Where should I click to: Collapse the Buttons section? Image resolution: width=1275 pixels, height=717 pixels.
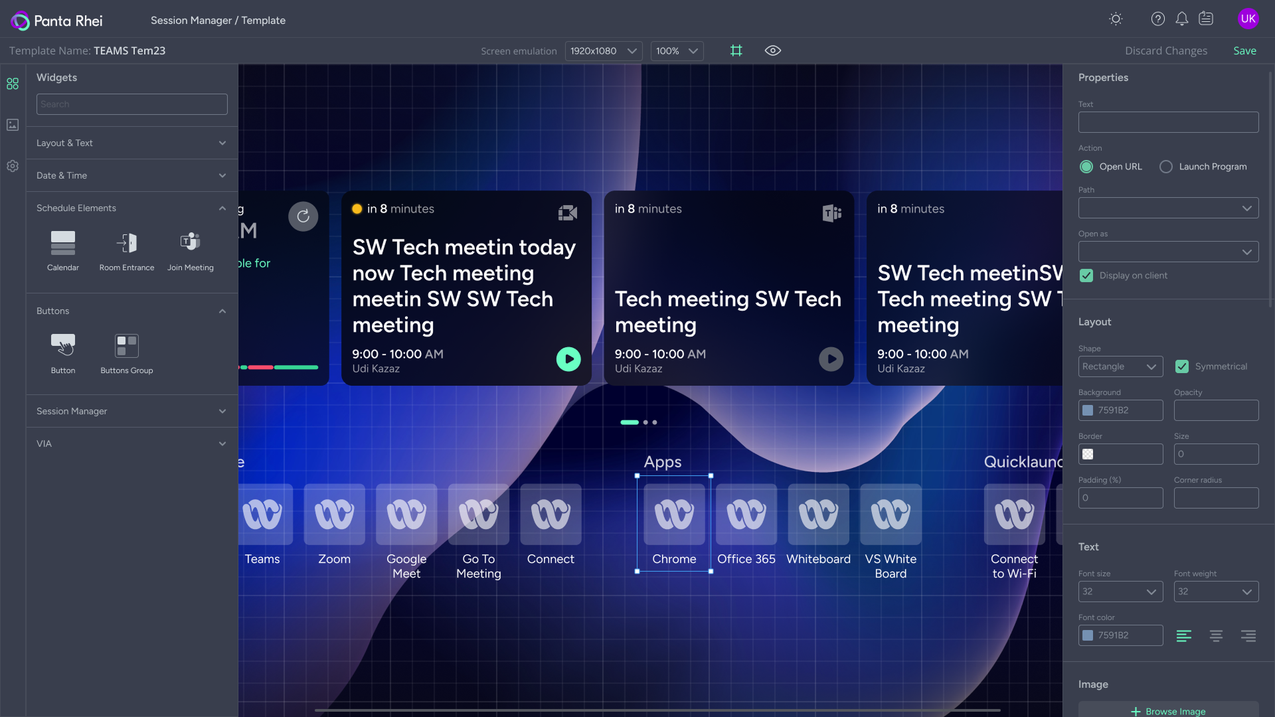131,311
